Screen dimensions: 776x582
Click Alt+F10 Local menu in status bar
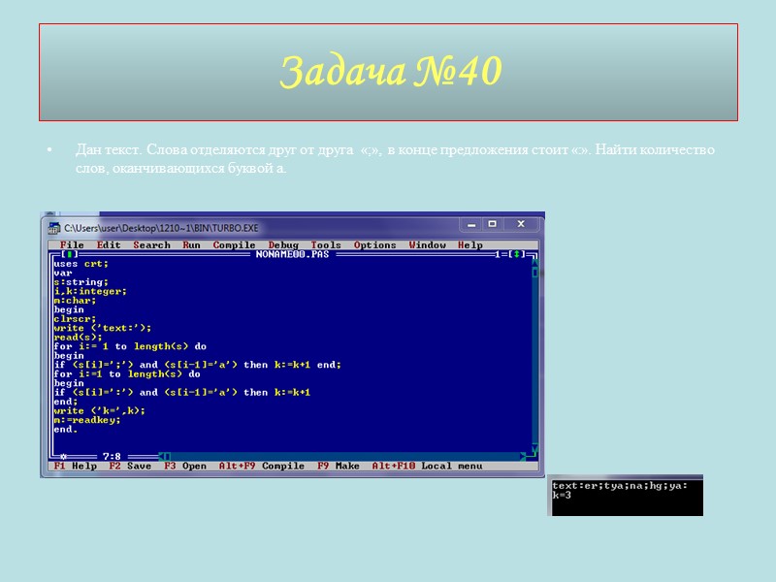pos(427,467)
